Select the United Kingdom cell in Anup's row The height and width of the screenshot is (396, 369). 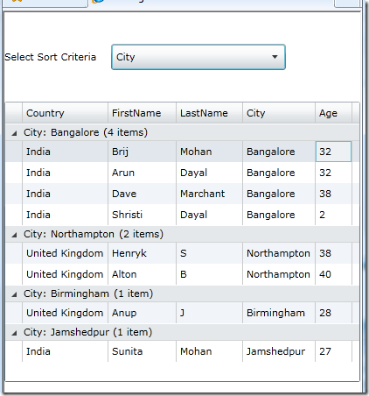pos(65,313)
